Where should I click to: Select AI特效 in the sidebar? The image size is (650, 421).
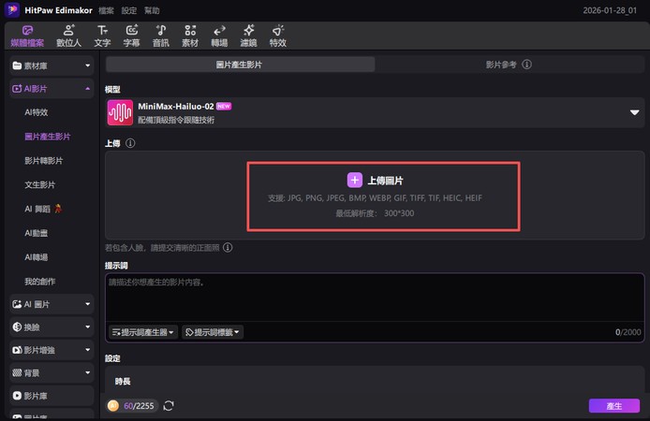click(x=37, y=112)
